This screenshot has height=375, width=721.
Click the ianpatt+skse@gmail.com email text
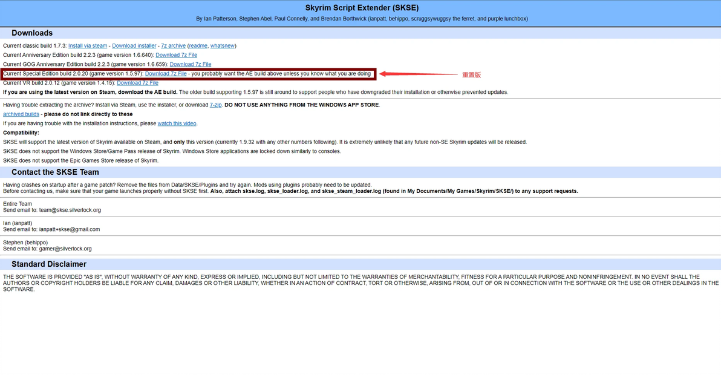tap(70, 229)
